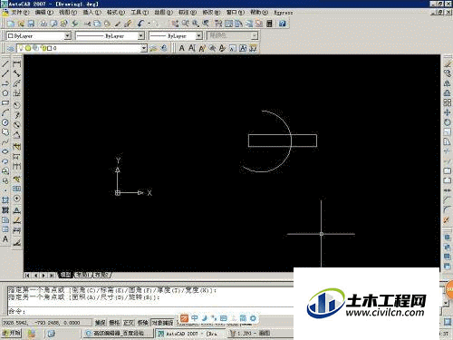Viewport: 453px width, 340px height.
Task: Switch to AutoCAD 2007 taskbar button
Action: pyautogui.click(x=190, y=334)
